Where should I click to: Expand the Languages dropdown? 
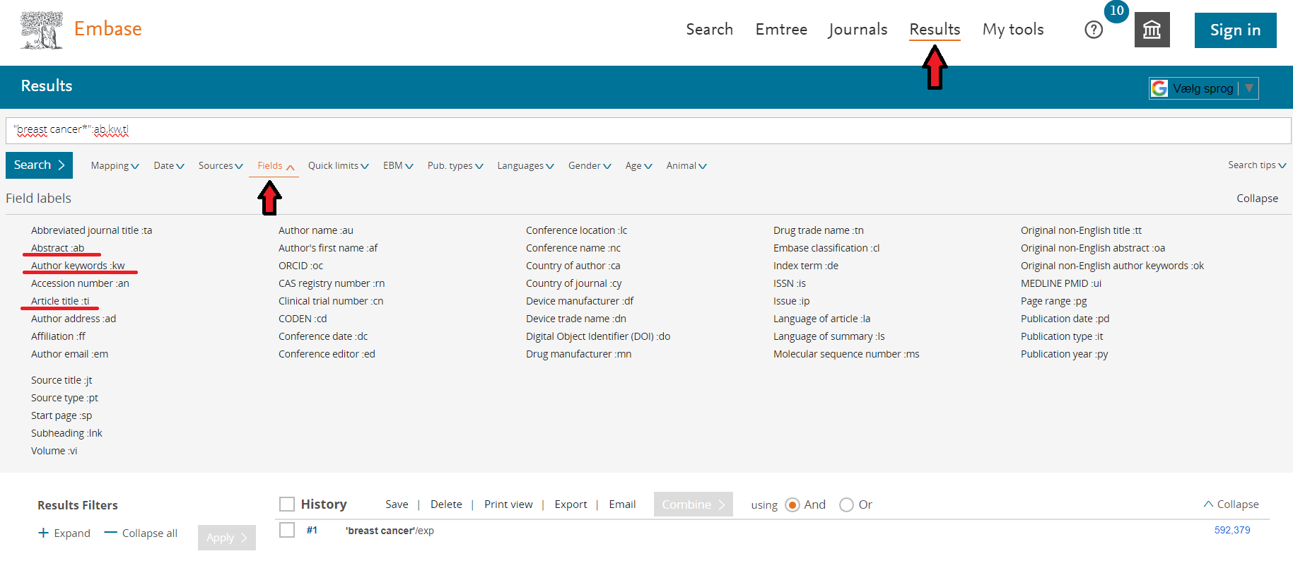pyautogui.click(x=525, y=165)
